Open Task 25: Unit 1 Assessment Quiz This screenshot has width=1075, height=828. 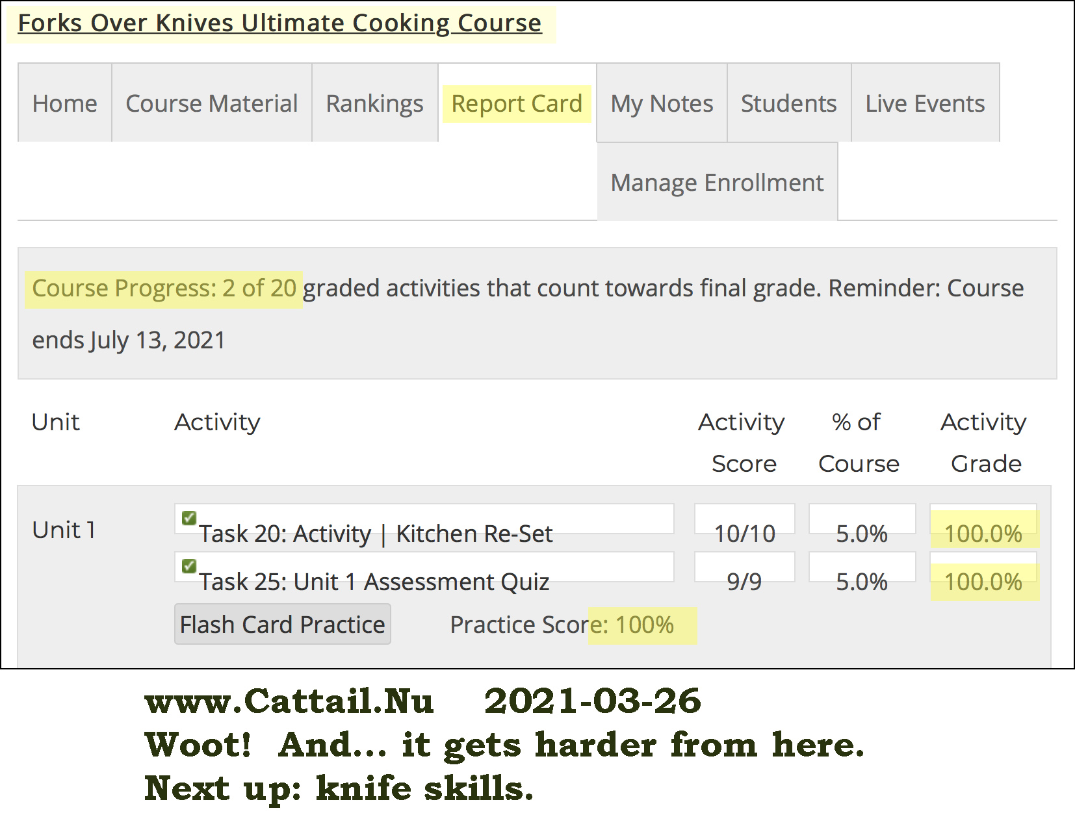pyautogui.click(x=374, y=582)
